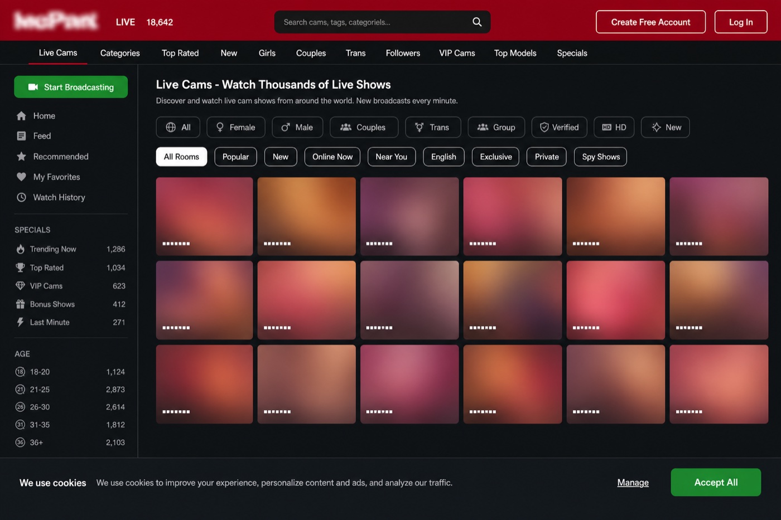Click the Log In button
The image size is (781, 520).
point(741,22)
